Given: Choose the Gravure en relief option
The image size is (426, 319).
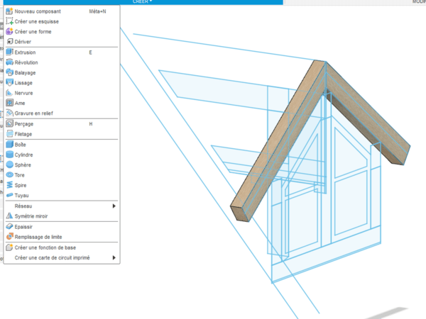Looking at the screenshot, I should point(34,113).
